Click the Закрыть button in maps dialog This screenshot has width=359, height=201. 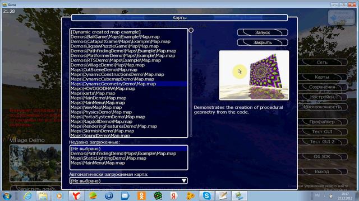[263, 42]
